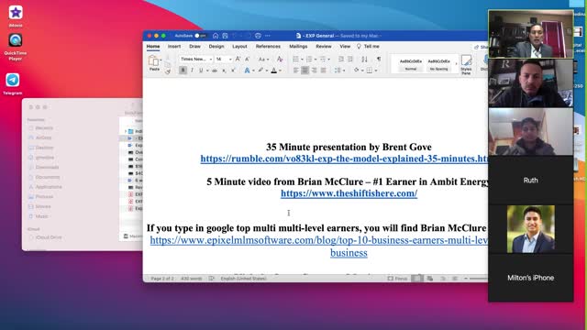Center align the paragraph text

(x=305, y=71)
